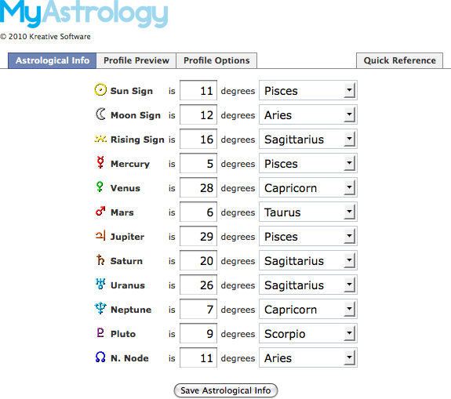Click the Rising Sign sunrise icon
The image size is (451, 399).
100,139
